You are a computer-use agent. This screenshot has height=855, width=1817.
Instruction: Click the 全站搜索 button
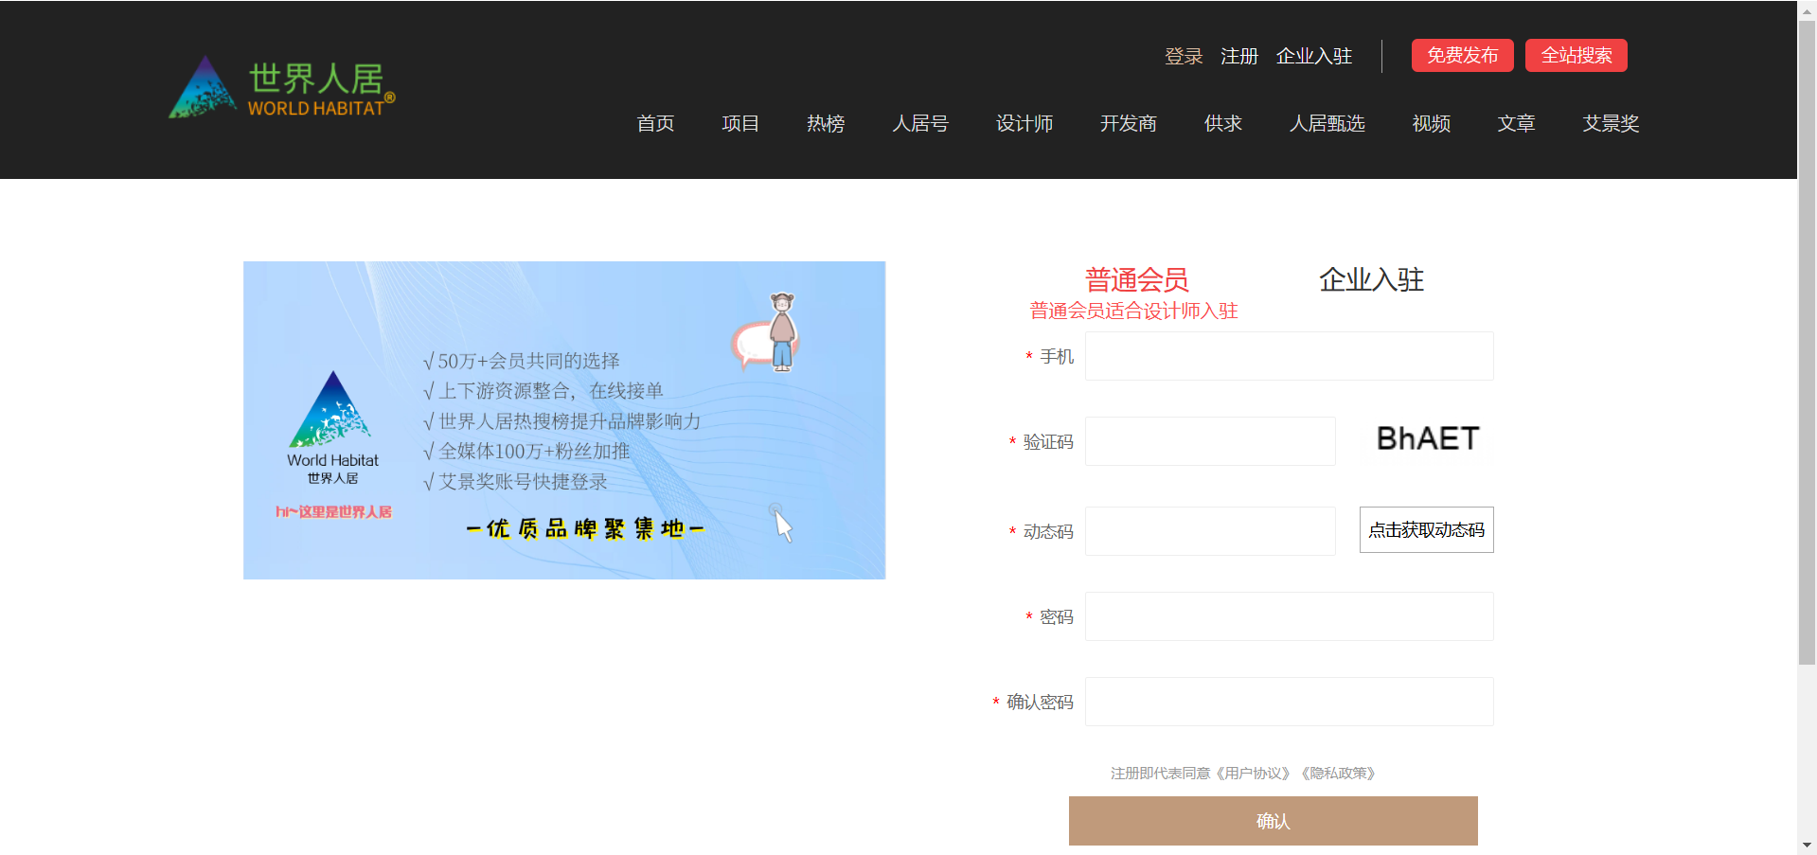(x=1576, y=56)
